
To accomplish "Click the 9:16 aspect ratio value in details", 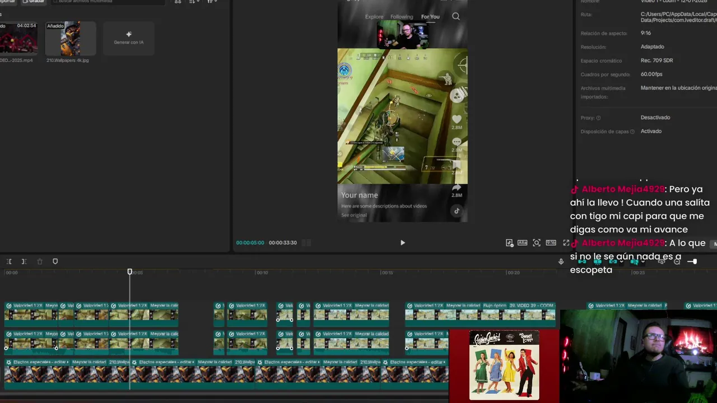I will [x=646, y=33].
